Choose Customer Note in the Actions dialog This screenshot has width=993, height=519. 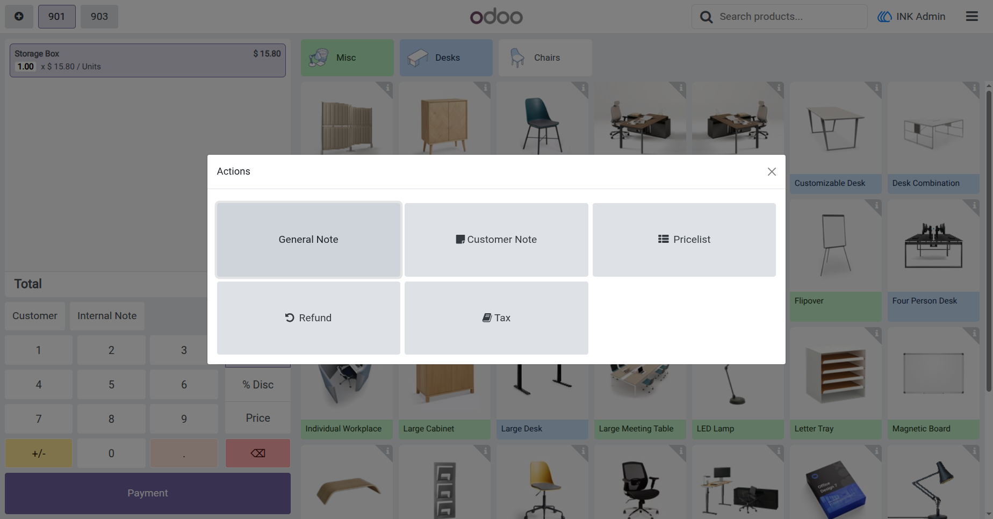tap(496, 240)
